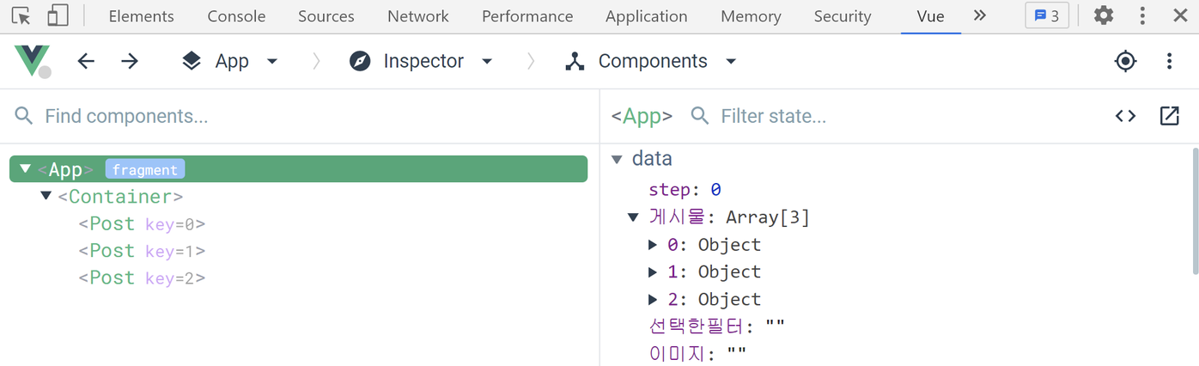The image size is (1199, 366).
Task: Select the Post key=1 component
Action: (x=142, y=251)
